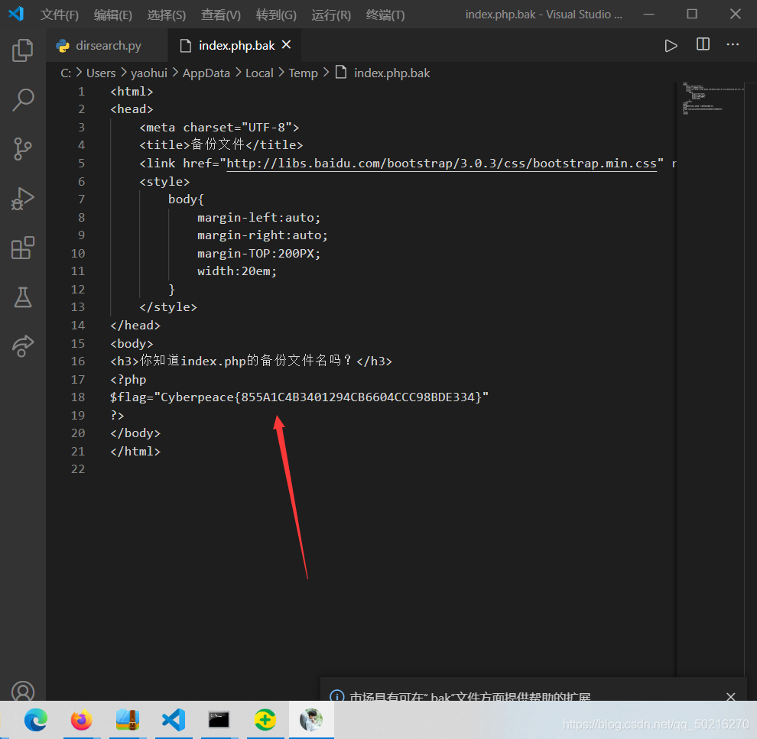The width and height of the screenshot is (757, 739).
Task: Click the info icon in the notification
Action: click(336, 696)
